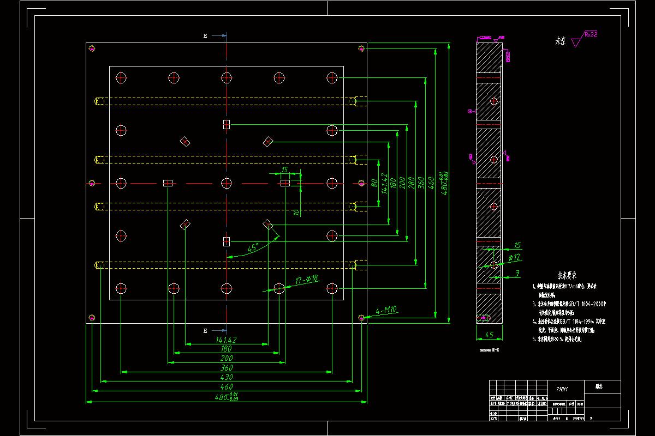Click the 15 dimension in the section view
This screenshot has width=655, height=436.
click(518, 245)
